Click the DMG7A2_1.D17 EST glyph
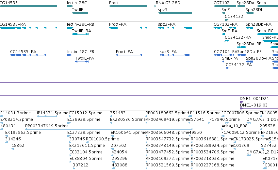This screenshot has width=278, height=170. pyautogui.click(x=249, y=123)
